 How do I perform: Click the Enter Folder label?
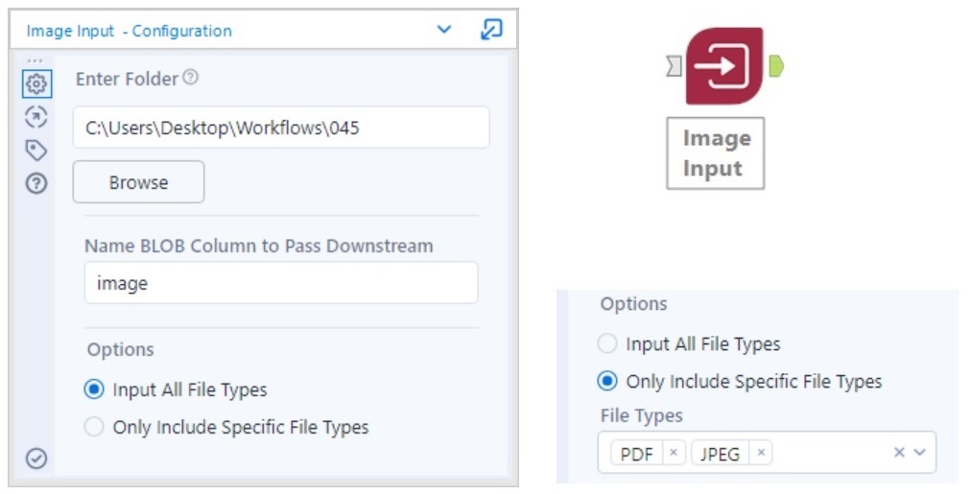pos(127,79)
